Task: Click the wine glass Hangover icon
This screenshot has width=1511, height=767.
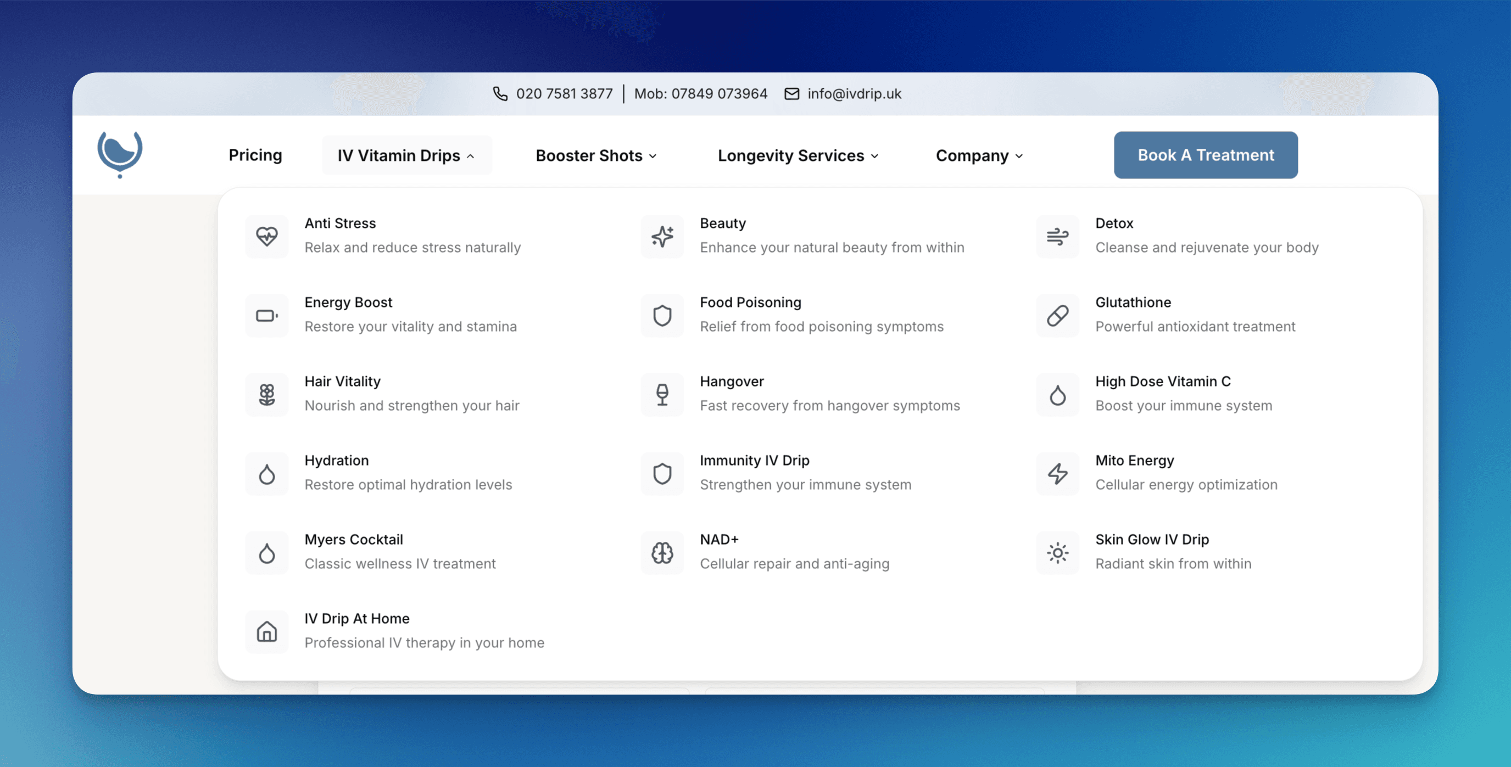Action: [x=662, y=395]
